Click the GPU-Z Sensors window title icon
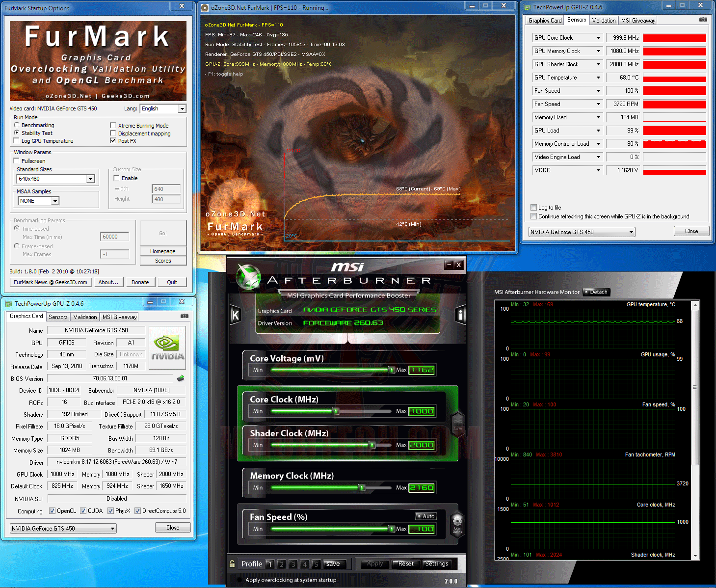716x588 pixels. [528, 7]
